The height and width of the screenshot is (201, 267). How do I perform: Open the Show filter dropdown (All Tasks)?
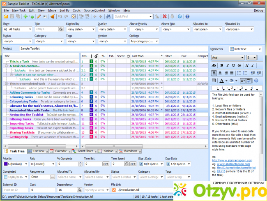coord(16,29)
